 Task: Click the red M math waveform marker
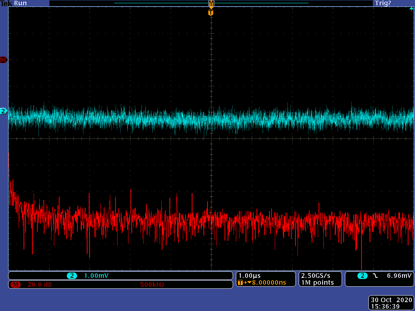click(4, 60)
